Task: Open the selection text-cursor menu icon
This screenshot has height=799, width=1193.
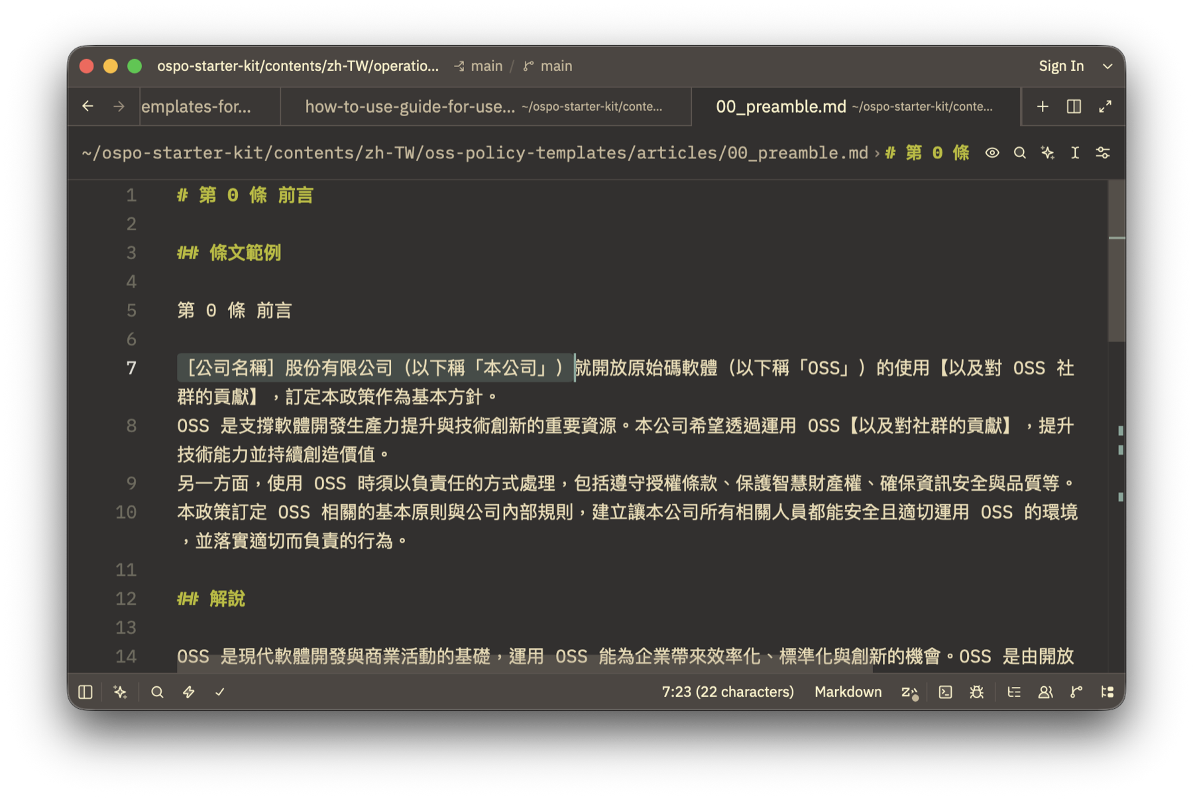Action: click(1075, 153)
